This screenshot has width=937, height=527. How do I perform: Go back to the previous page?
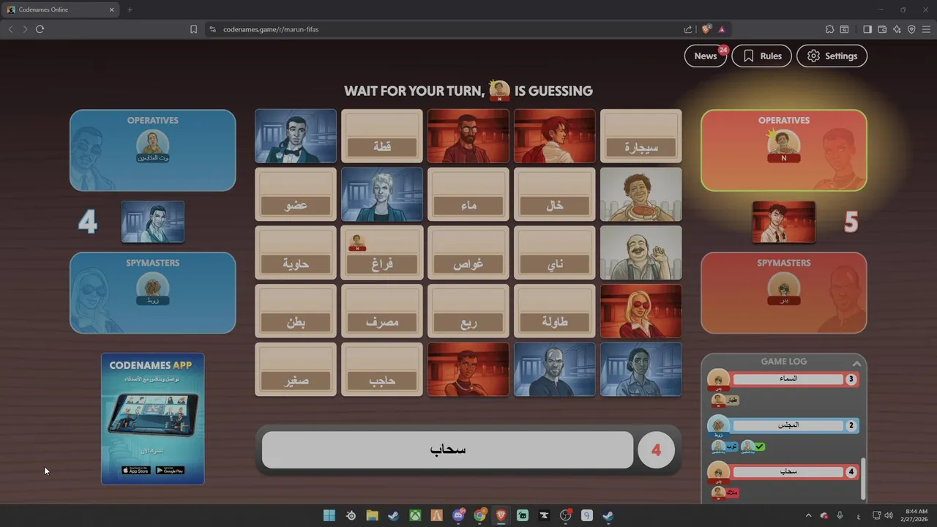pos(10,29)
